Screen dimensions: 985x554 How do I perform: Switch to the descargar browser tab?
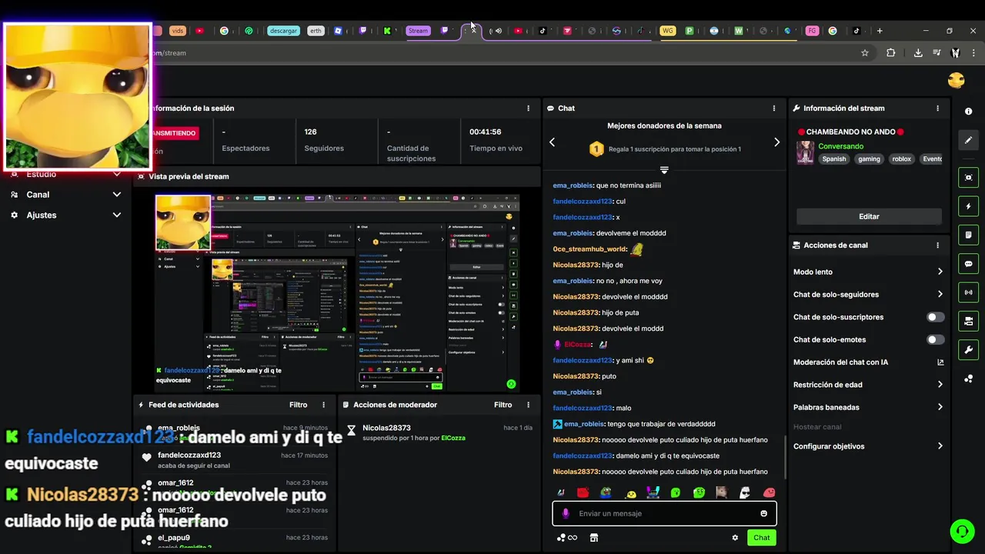(283, 31)
